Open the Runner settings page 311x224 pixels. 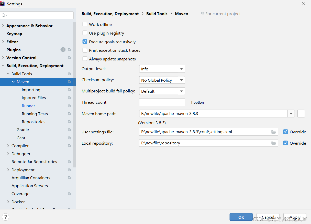[x=28, y=106]
